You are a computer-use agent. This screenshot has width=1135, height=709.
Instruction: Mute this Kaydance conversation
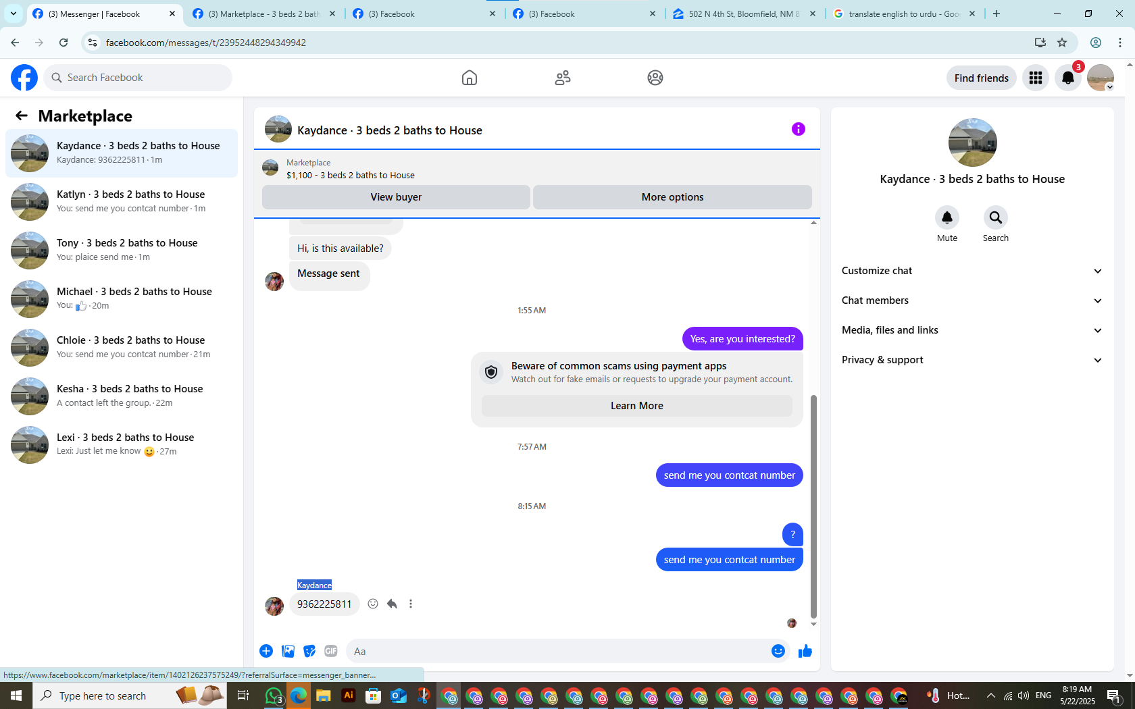[x=947, y=217]
